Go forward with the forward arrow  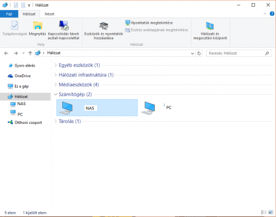[x=16, y=53]
